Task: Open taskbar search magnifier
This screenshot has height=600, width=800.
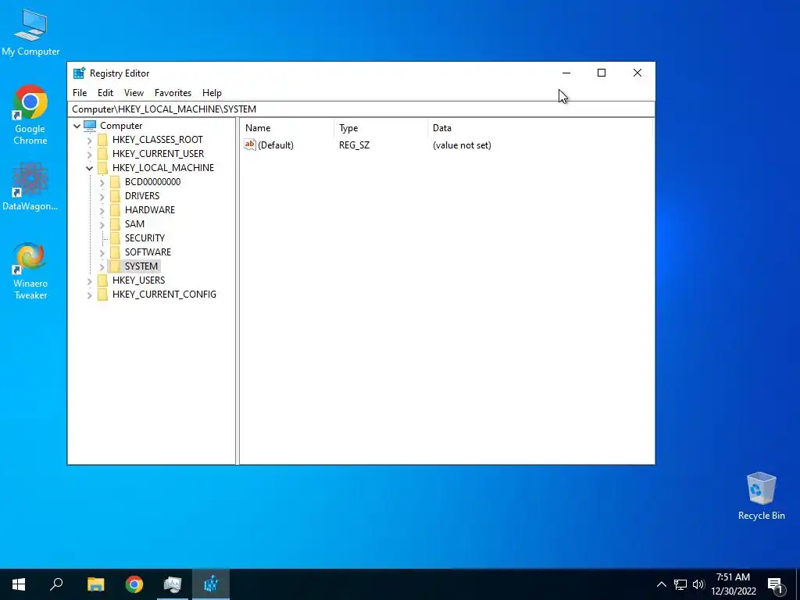Action: (56, 584)
